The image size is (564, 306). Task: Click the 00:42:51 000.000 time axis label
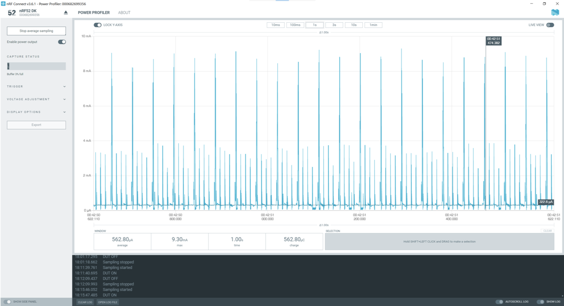click(x=267, y=217)
